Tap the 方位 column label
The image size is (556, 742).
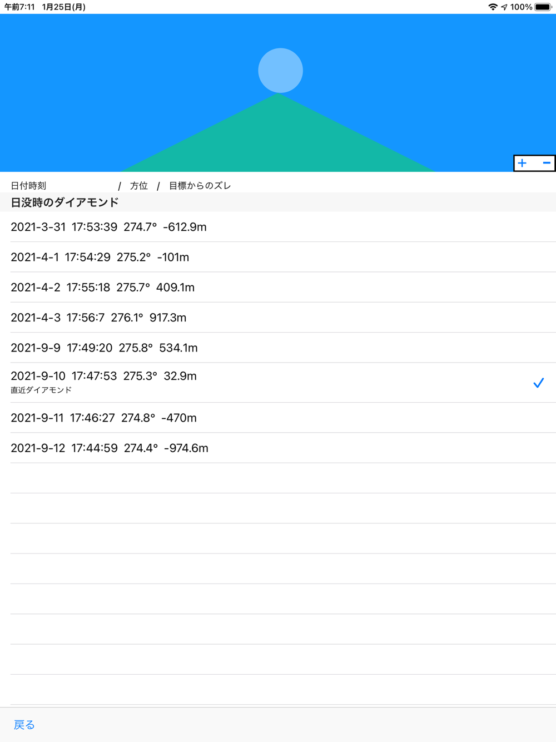[x=139, y=186]
